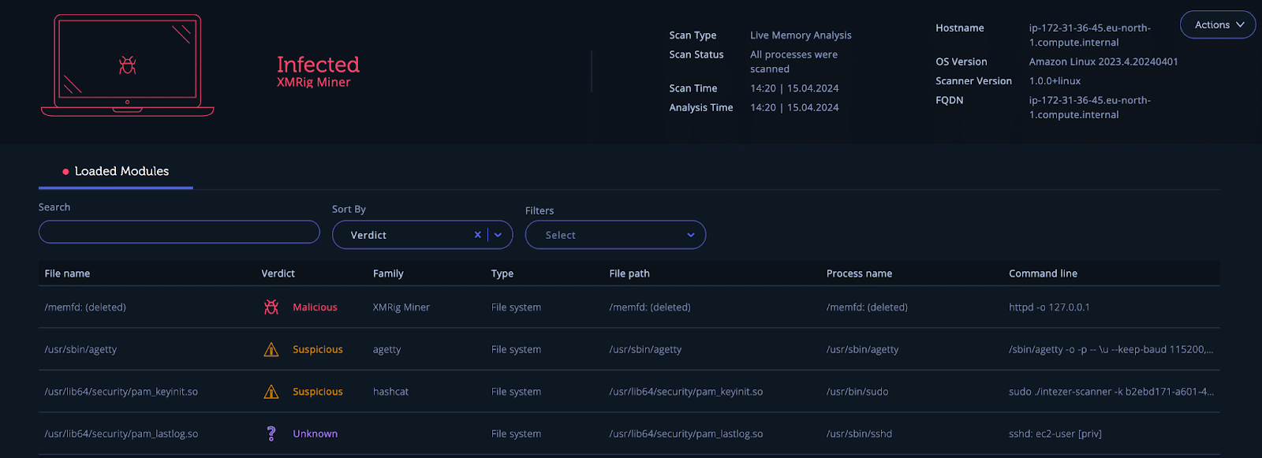Click the Malicious verdict label
Screen dimensions: 1262x458
pyautogui.click(x=315, y=307)
